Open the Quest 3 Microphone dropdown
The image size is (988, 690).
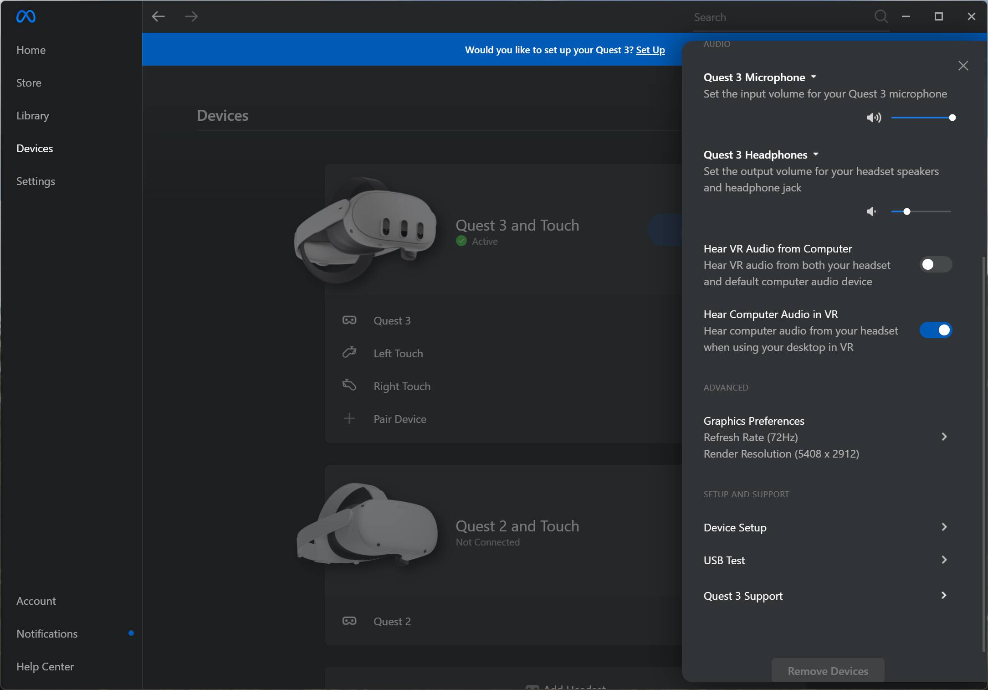coord(814,77)
